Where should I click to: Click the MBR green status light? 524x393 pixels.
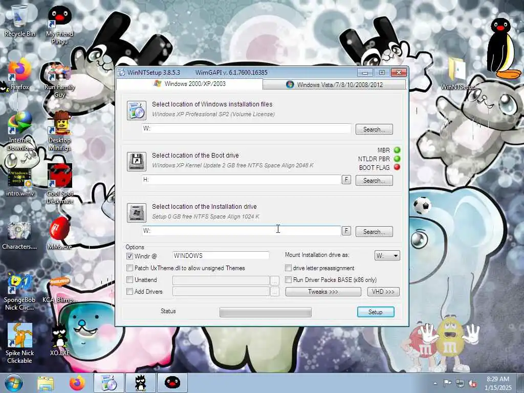[397, 150]
